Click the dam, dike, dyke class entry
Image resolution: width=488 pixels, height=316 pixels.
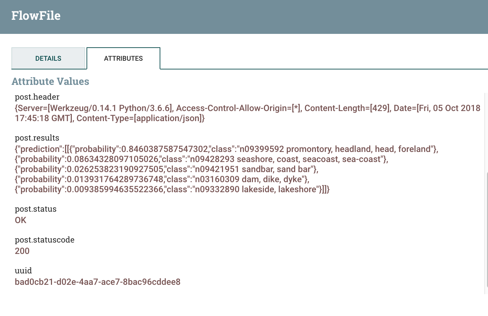[161, 179]
